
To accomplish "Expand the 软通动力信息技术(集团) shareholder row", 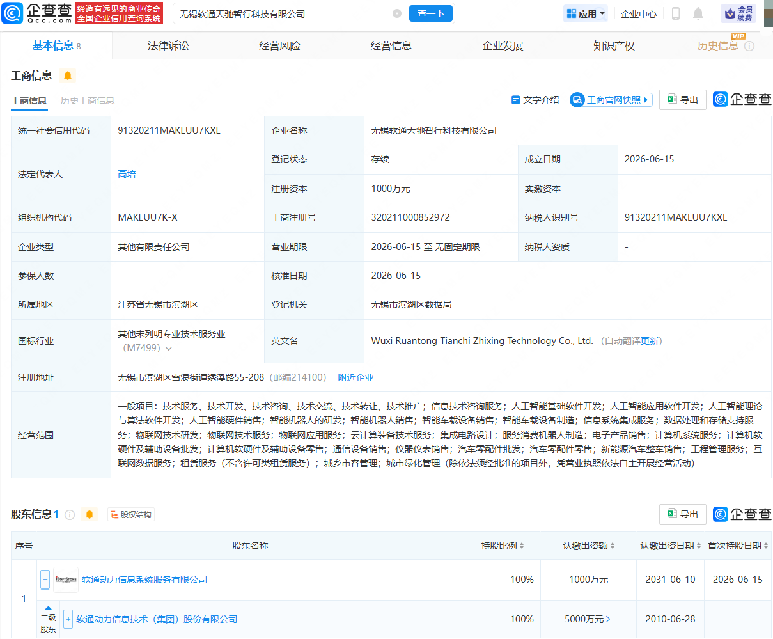I will tap(68, 619).
